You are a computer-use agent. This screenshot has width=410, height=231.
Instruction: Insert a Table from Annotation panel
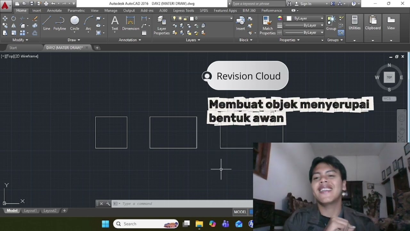click(x=144, y=33)
